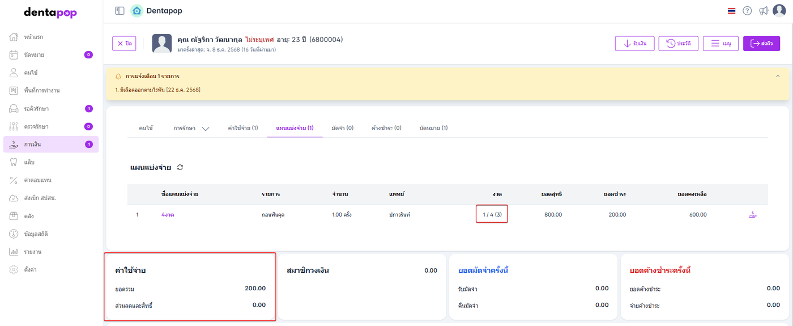Switch to ค้างชำระ (0) tab

point(386,128)
